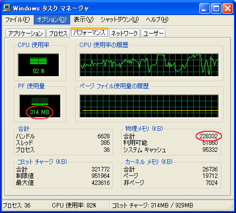236x213 pixels.
Task: Open the シャットダウン(U) menu
Action: point(120,20)
